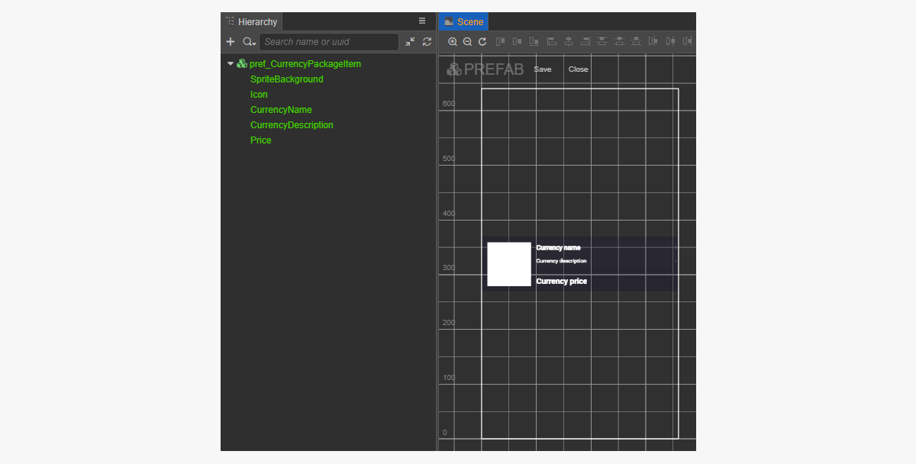Click the add node plus icon
Viewport: 916px width, 464px height.
coord(231,42)
